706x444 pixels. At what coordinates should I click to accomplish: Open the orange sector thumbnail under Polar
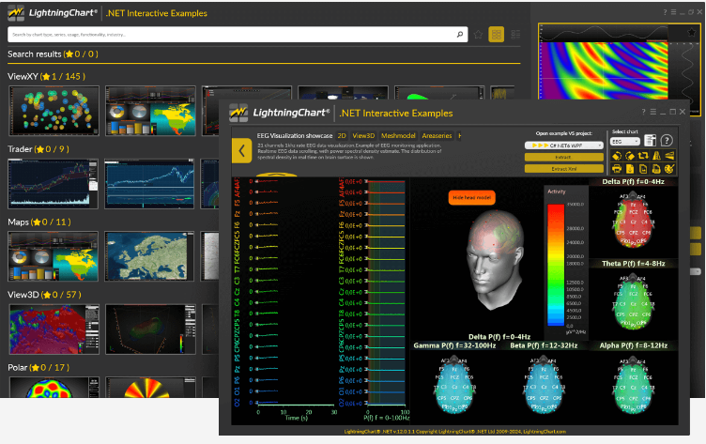[x=151, y=388]
